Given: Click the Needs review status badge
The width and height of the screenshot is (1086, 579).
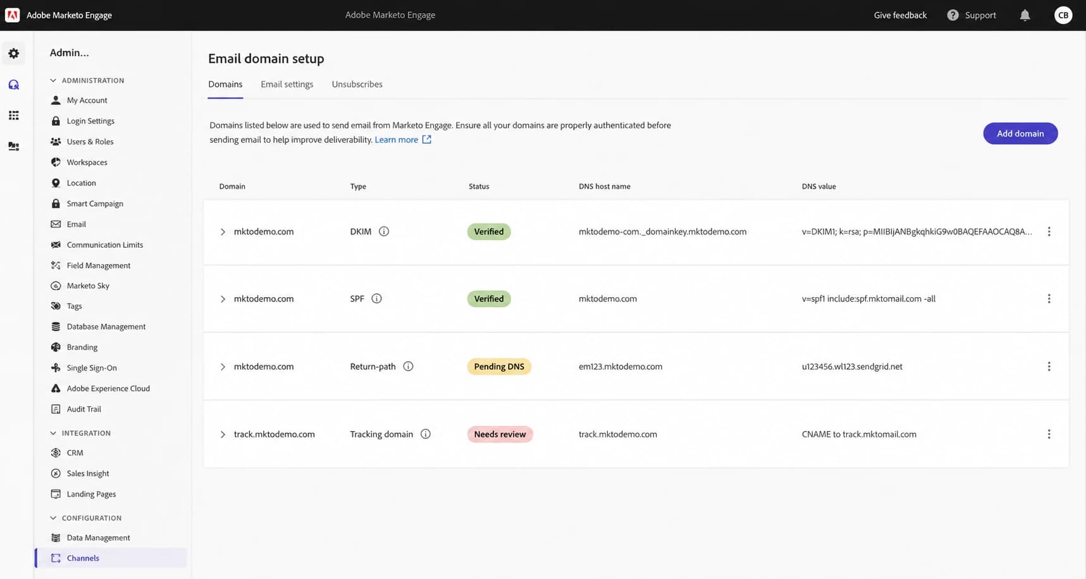Looking at the screenshot, I should pyautogui.click(x=500, y=434).
